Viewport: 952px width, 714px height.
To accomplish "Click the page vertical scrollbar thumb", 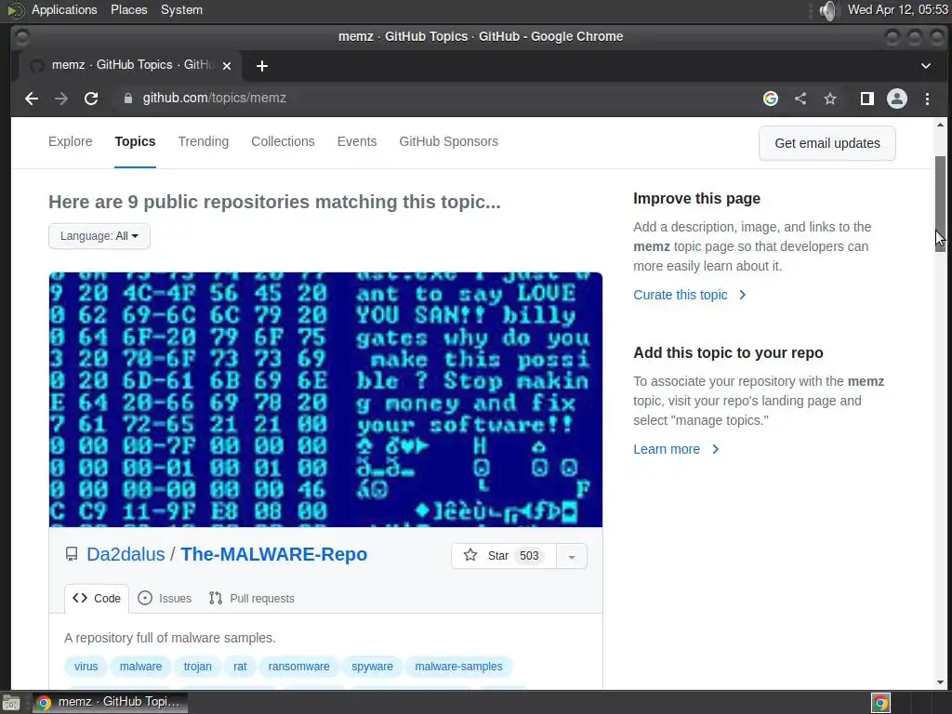I will coord(940,204).
